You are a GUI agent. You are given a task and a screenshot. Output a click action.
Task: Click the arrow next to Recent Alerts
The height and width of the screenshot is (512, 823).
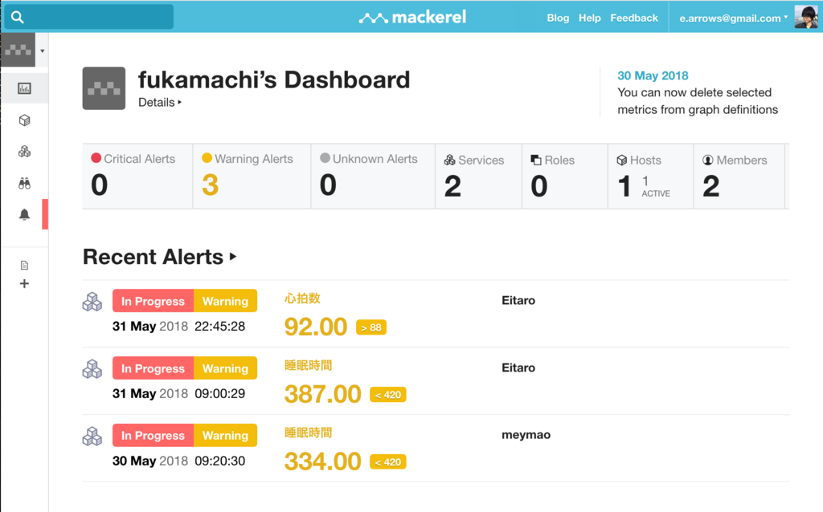(232, 257)
